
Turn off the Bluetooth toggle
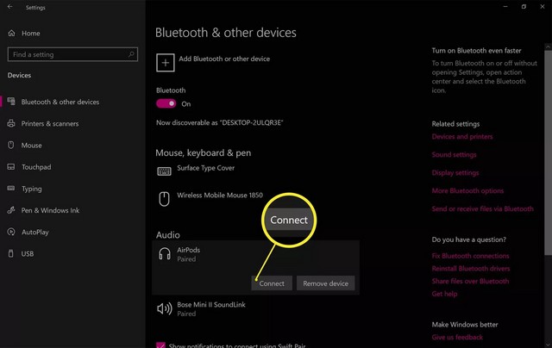tap(166, 103)
